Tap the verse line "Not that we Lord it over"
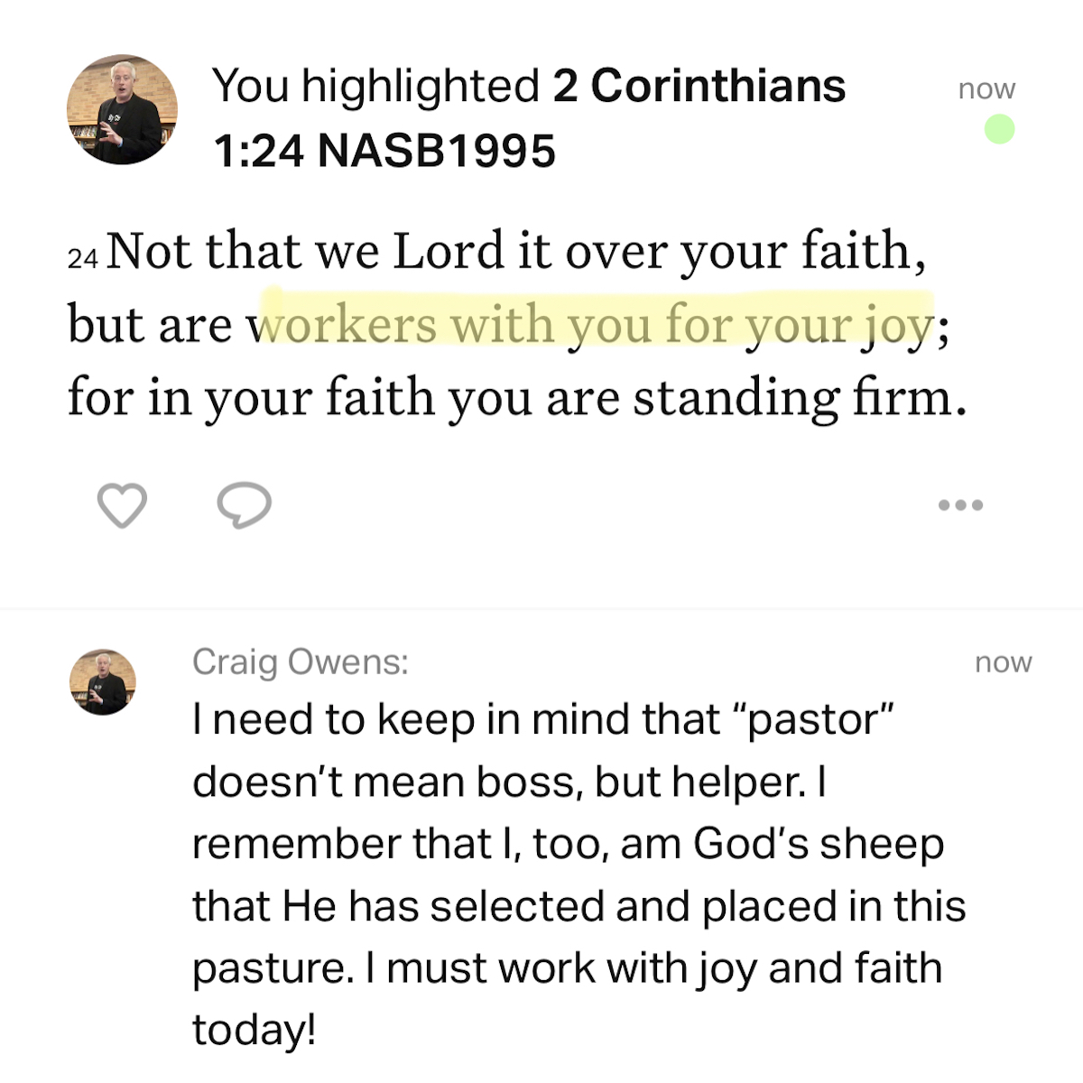 pos(514,251)
